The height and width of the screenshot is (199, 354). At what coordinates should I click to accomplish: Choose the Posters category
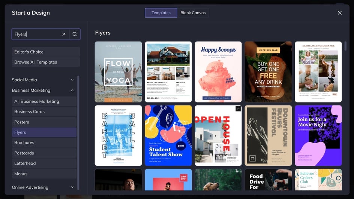click(x=44, y=122)
